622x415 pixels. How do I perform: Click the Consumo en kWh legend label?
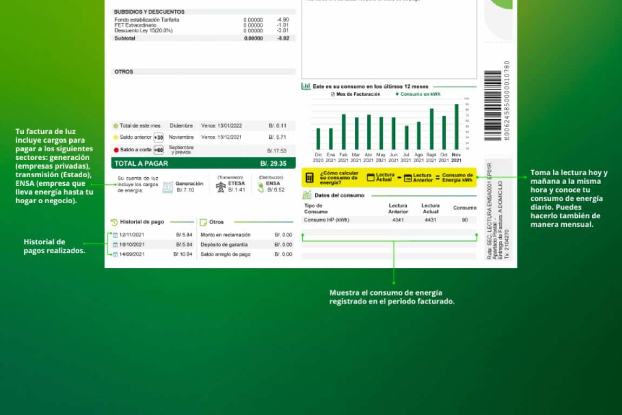click(420, 94)
